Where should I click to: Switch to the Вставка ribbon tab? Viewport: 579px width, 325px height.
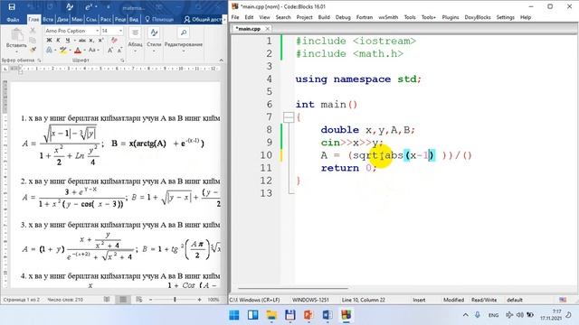[48, 19]
